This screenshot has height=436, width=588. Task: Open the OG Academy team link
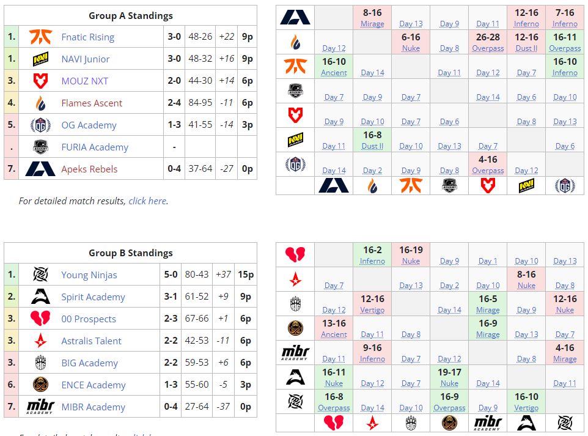[x=89, y=125]
